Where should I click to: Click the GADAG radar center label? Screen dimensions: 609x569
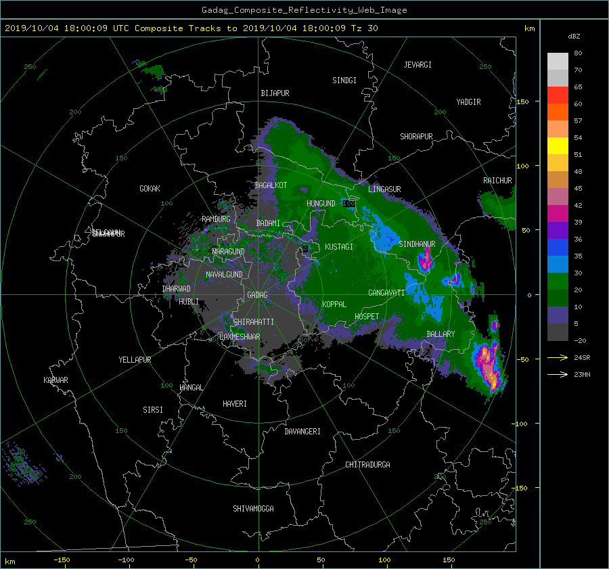coord(258,295)
